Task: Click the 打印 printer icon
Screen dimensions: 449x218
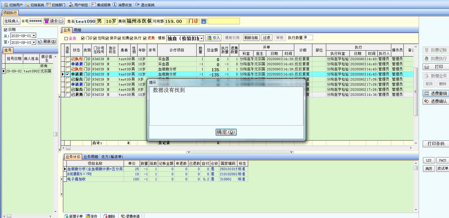Action: click(427, 67)
